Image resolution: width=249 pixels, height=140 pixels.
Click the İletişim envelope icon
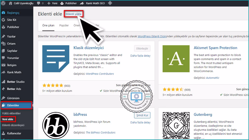click(x=3, y=65)
